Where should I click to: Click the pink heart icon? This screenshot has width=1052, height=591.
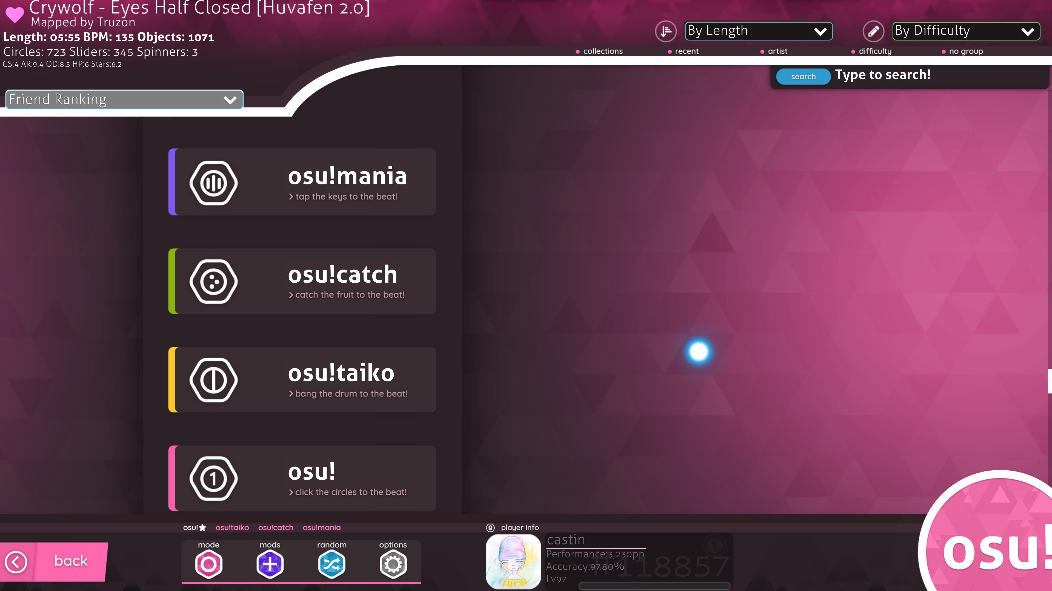point(15,15)
